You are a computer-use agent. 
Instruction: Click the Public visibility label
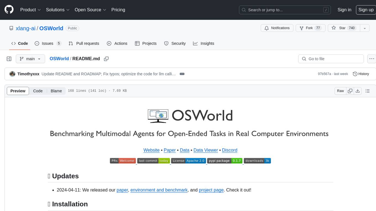[x=72, y=28]
